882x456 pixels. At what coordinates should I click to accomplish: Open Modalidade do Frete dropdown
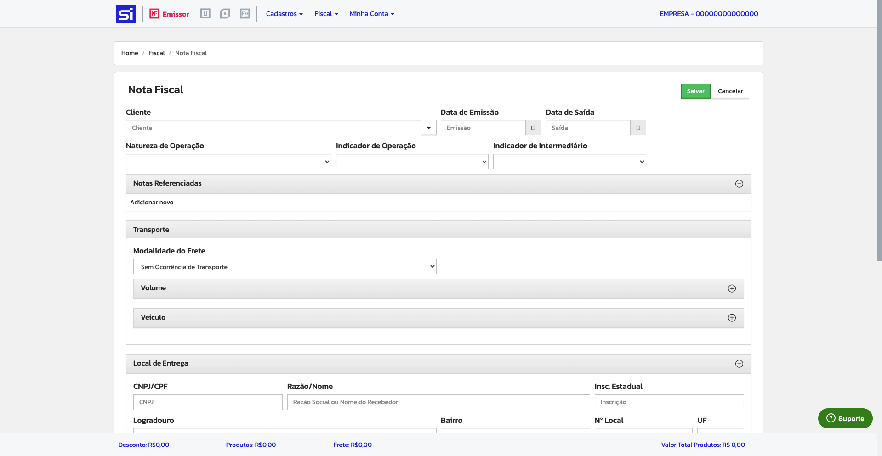[x=285, y=267]
